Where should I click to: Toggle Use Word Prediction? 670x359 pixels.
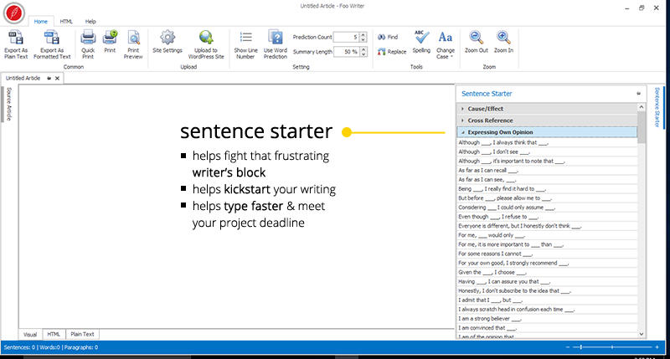click(275, 37)
